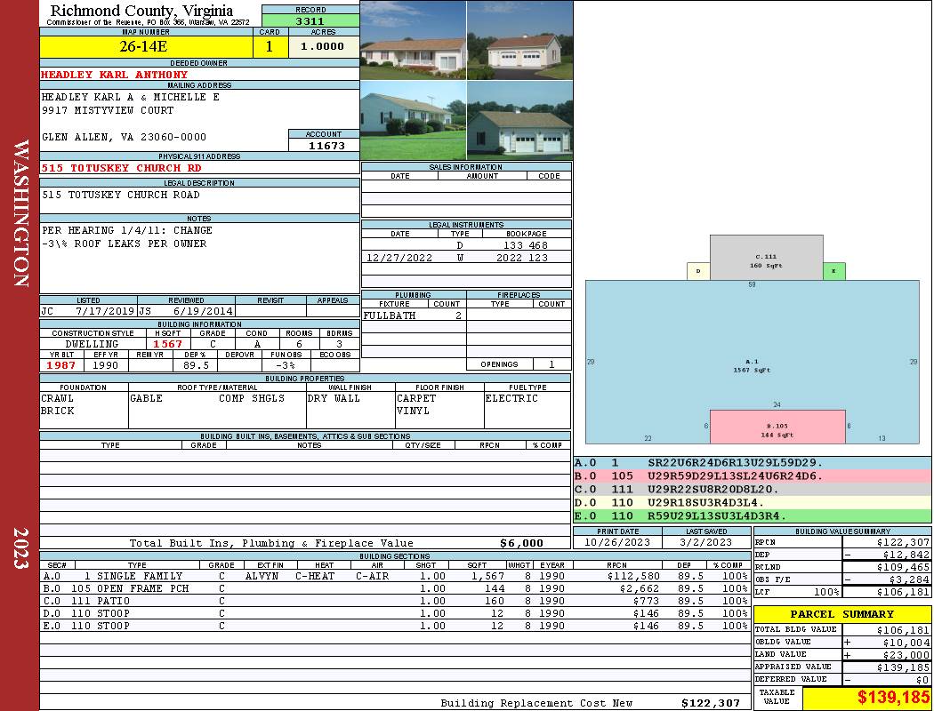Select deeded owner HEADLEY KARL ANTHONY
The image size is (934, 711).
click(x=115, y=75)
